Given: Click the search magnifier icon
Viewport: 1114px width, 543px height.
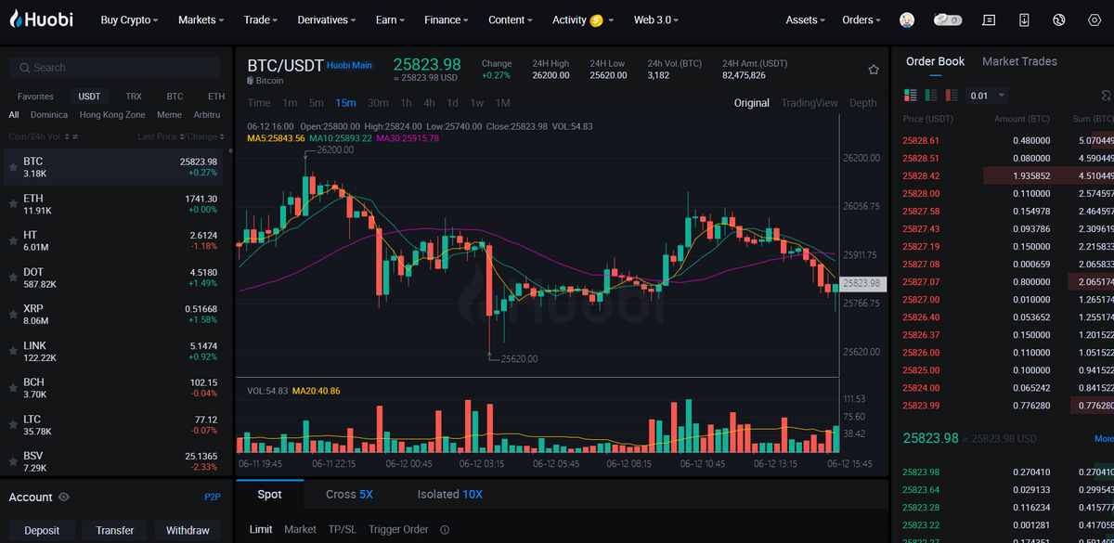Looking at the screenshot, I should point(23,68).
